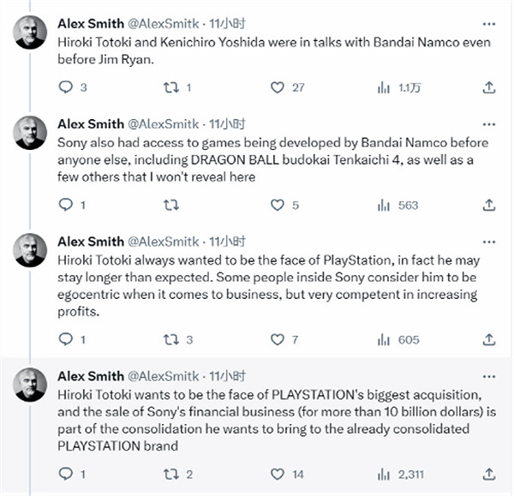
Task: Retweet the tweet with 3 retweets
Action: (170, 340)
